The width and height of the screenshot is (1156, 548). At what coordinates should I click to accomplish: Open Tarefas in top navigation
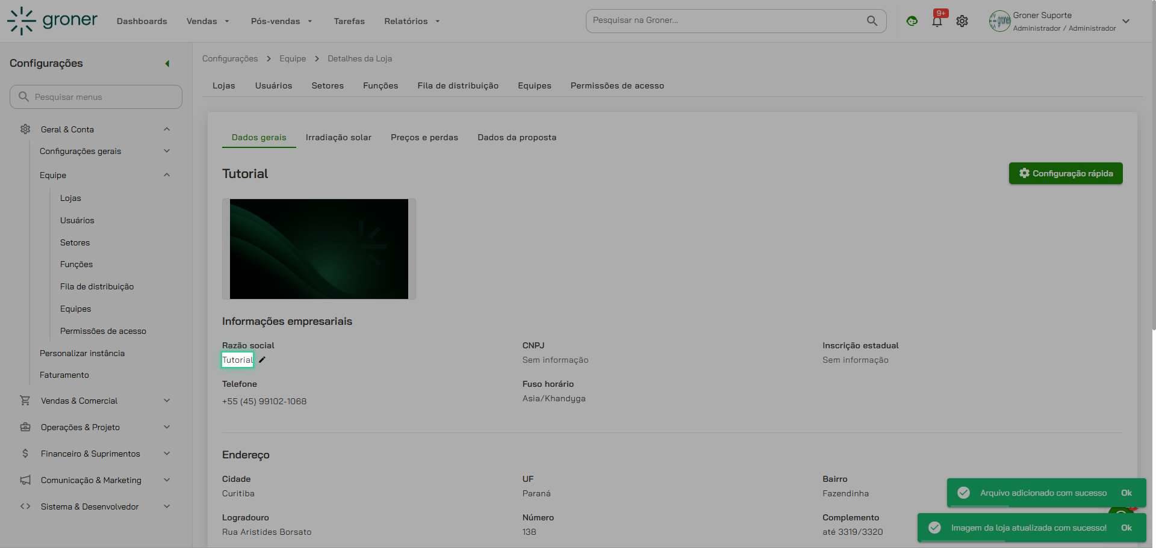tap(349, 21)
